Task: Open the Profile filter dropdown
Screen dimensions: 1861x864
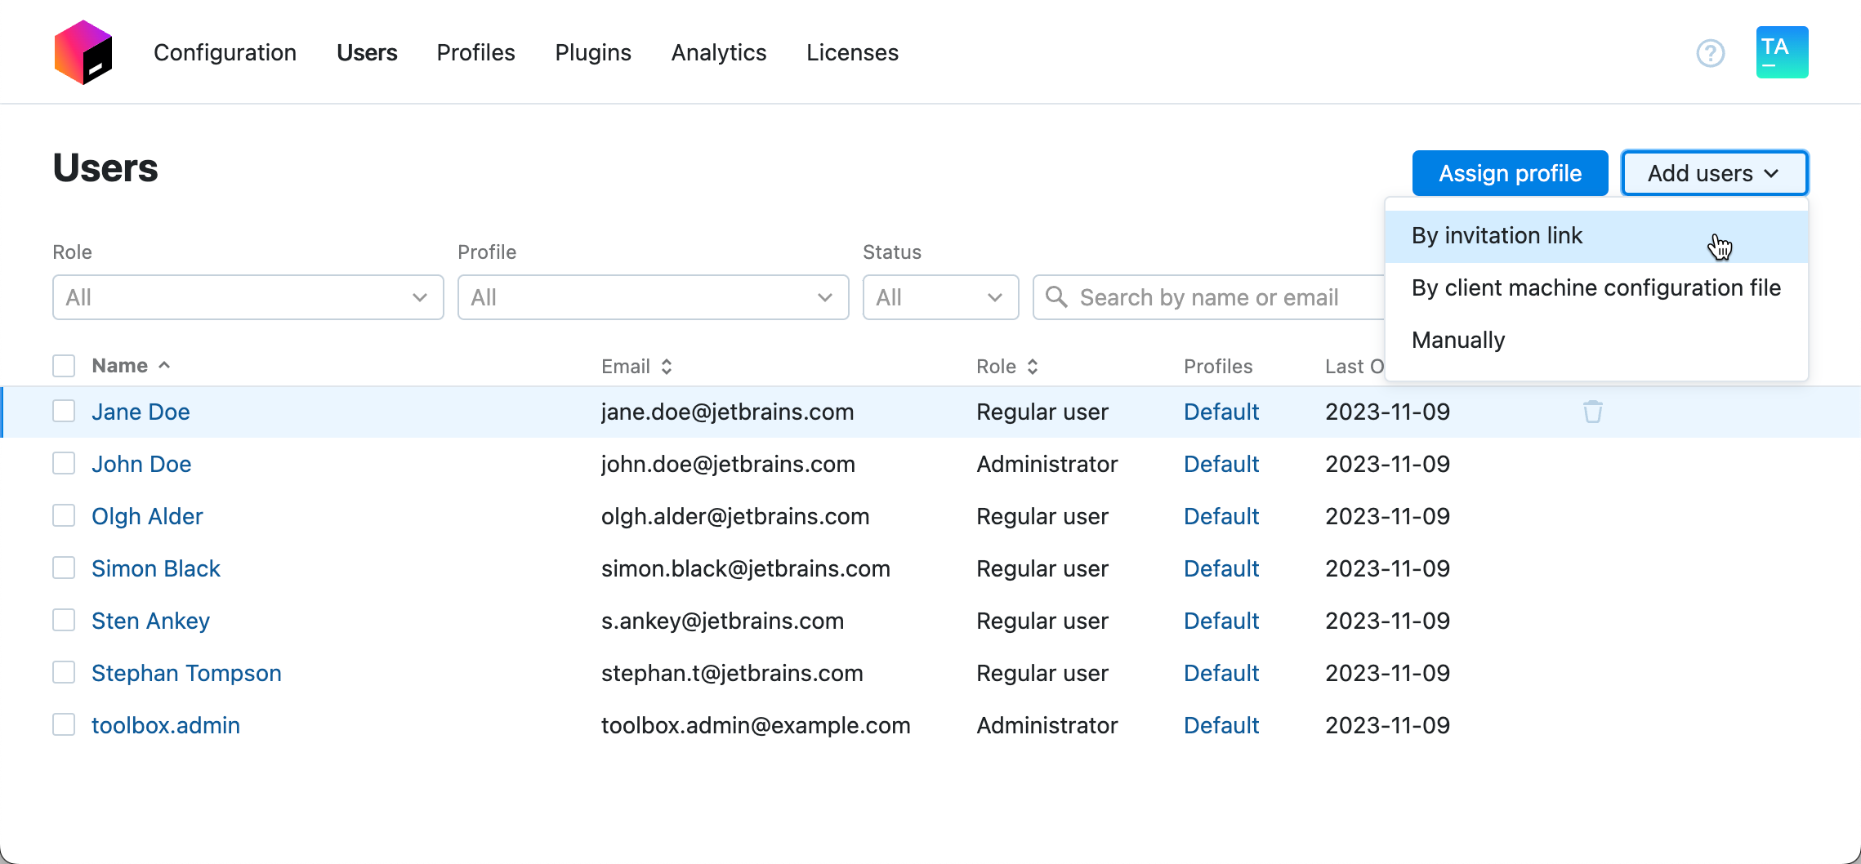Action: point(653,297)
